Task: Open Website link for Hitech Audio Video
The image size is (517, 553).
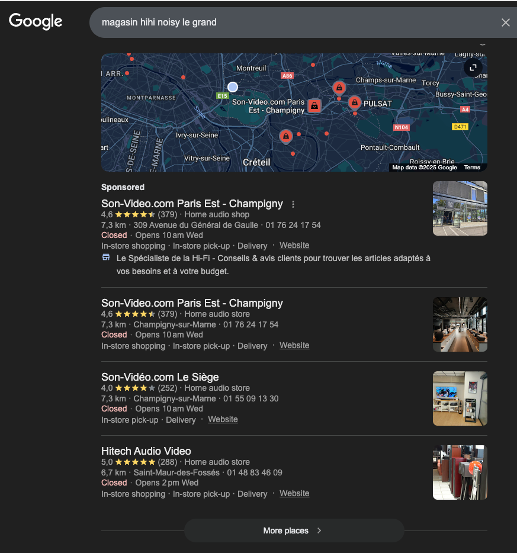Action: 294,493
